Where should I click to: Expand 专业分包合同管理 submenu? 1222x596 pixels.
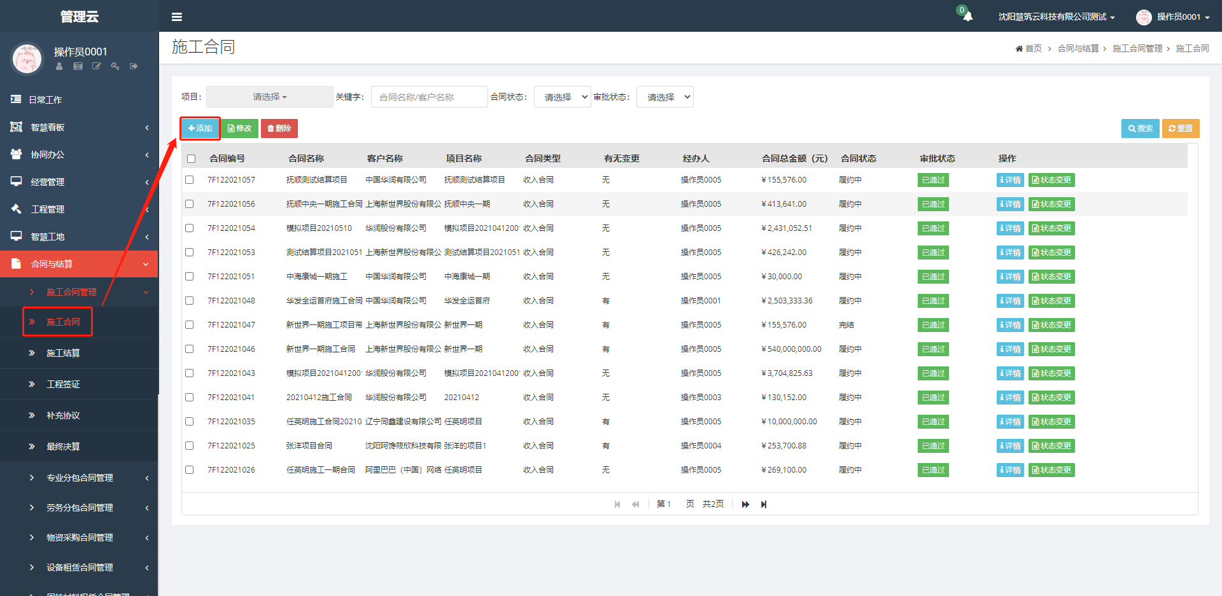pyautogui.click(x=79, y=478)
